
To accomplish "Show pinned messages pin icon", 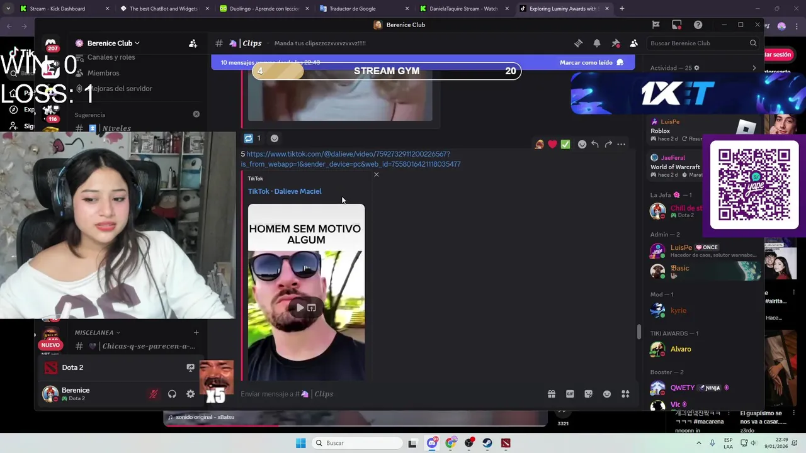I will tap(615, 43).
